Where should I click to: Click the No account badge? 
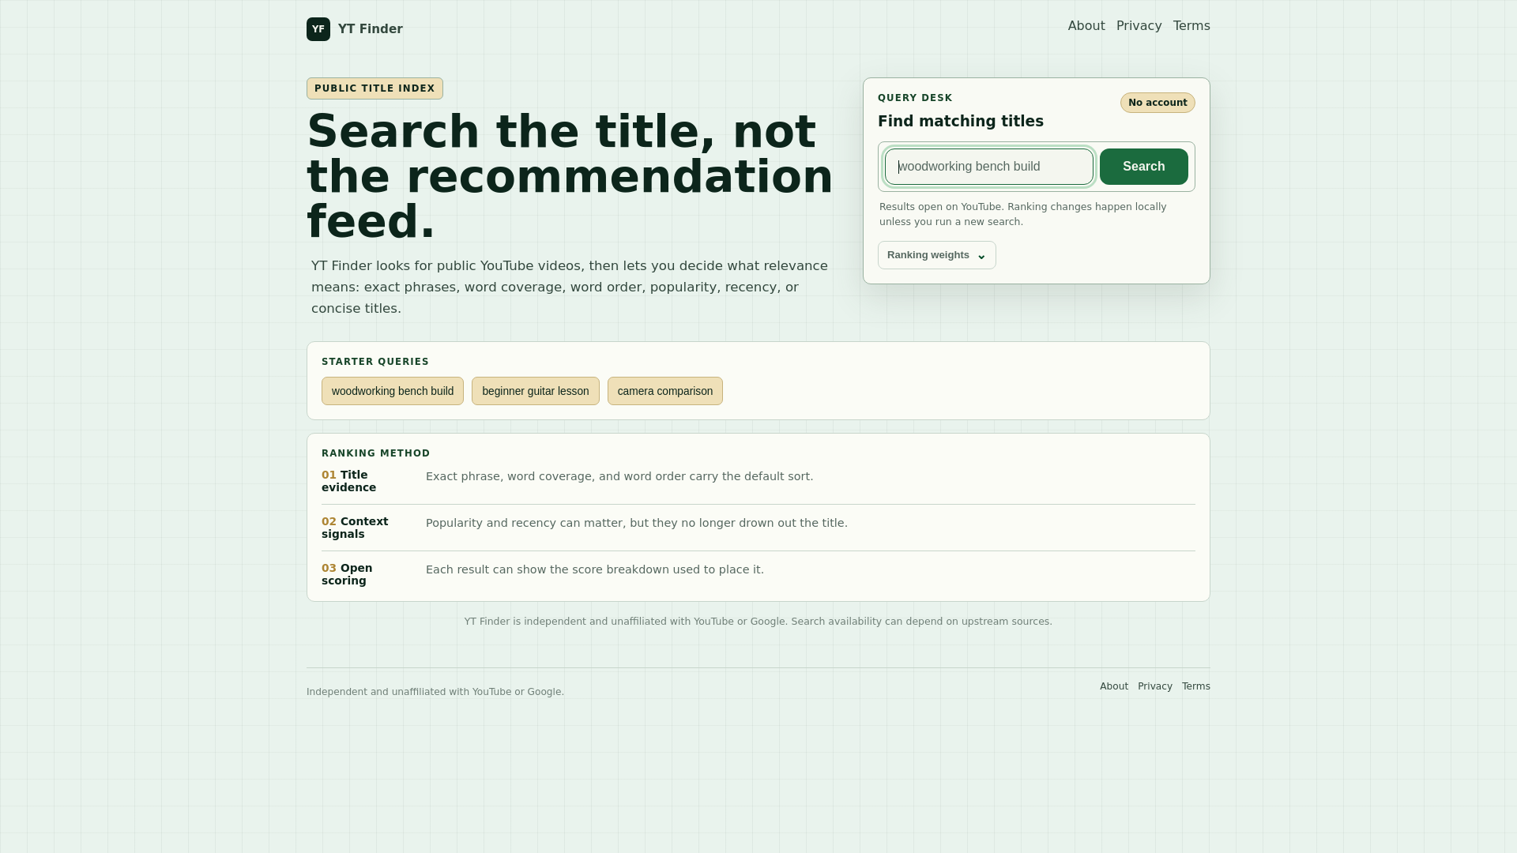(1158, 103)
